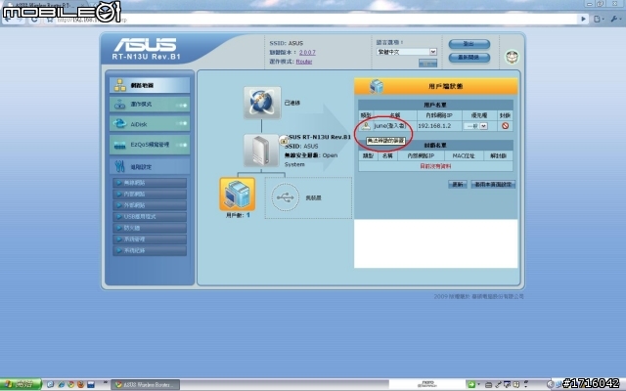626x391 pixels.
Task: Open the operation mode menu below network map
Action: pyautogui.click(x=150, y=105)
